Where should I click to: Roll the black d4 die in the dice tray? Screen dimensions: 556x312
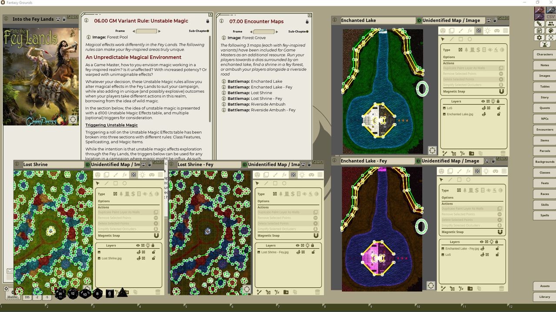coord(123,294)
